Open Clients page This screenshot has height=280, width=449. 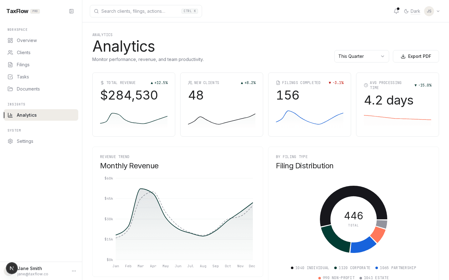pos(41,53)
